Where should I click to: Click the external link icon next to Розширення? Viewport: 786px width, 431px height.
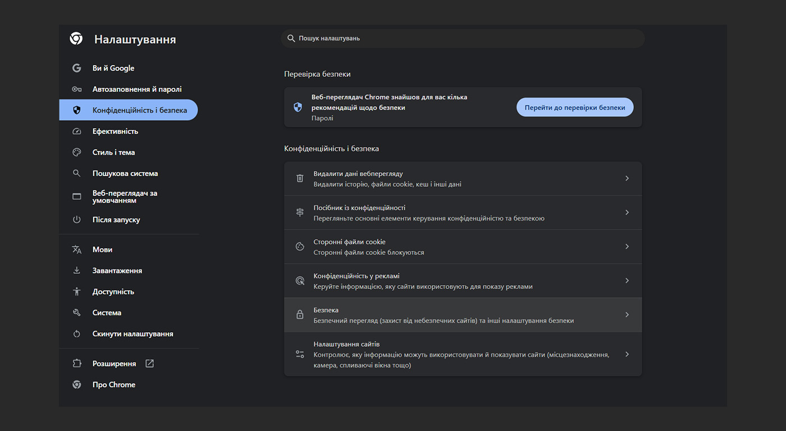149,364
